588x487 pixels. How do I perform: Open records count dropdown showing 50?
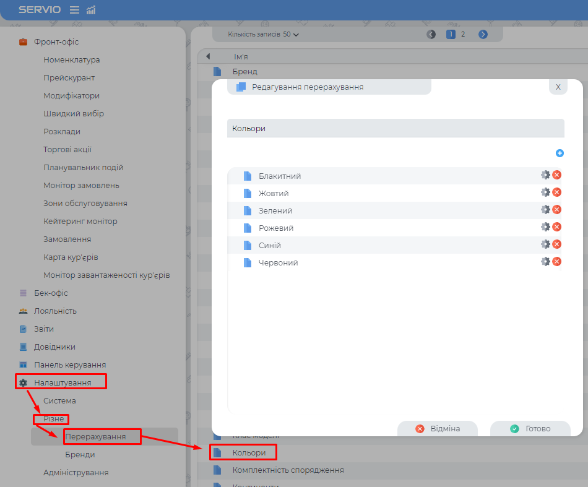(291, 35)
